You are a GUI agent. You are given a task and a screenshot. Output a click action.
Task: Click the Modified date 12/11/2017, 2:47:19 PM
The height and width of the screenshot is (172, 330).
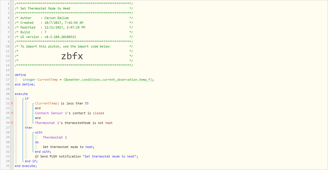pyautogui.click(x=65, y=27)
